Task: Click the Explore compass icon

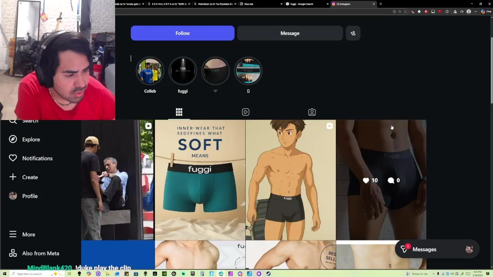Action: point(13,139)
